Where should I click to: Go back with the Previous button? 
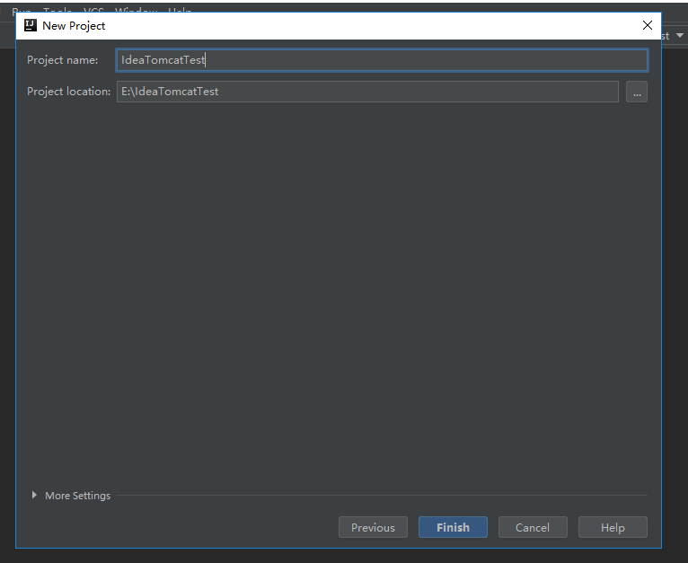tap(373, 527)
